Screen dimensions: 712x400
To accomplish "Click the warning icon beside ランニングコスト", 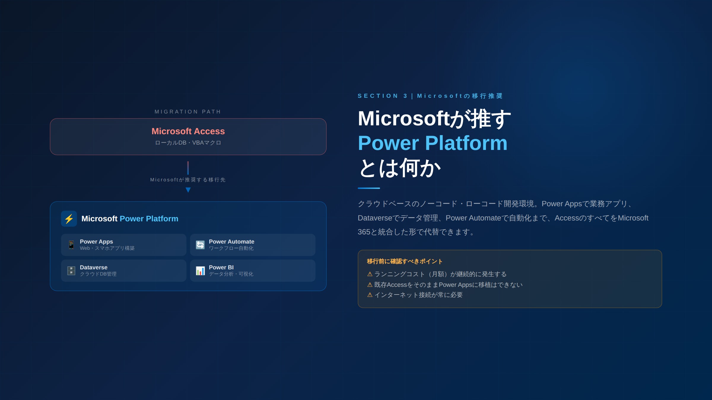I will [x=369, y=274].
